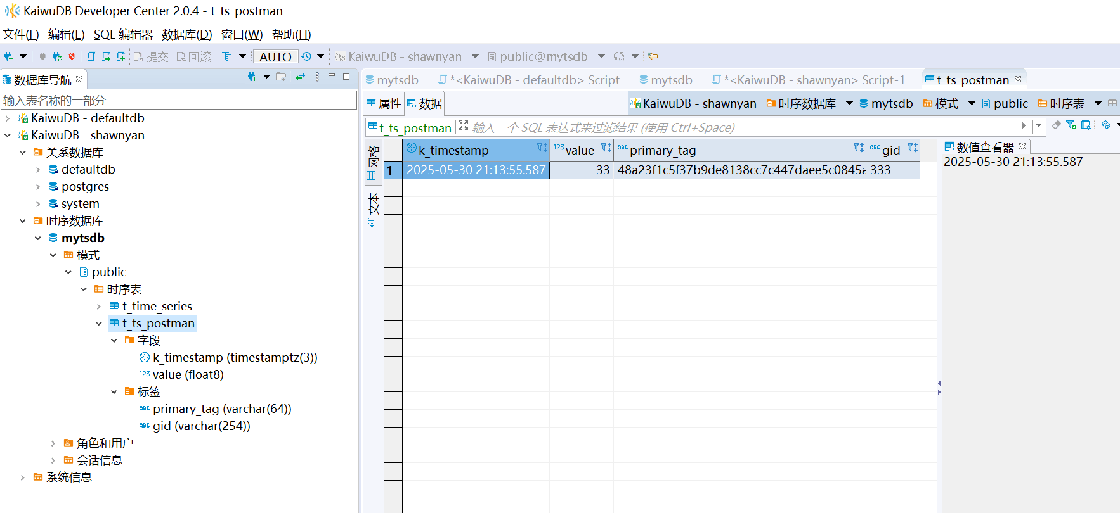This screenshot has width=1120, height=513.
Task: Collapse the 标签 tags folder
Action: [x=114, y=391]
